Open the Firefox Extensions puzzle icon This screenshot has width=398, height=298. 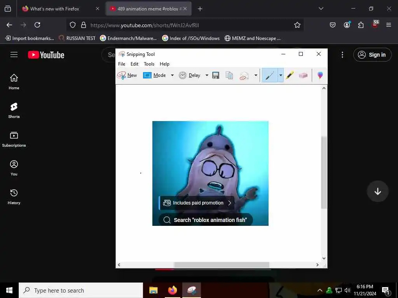[361, 25]
